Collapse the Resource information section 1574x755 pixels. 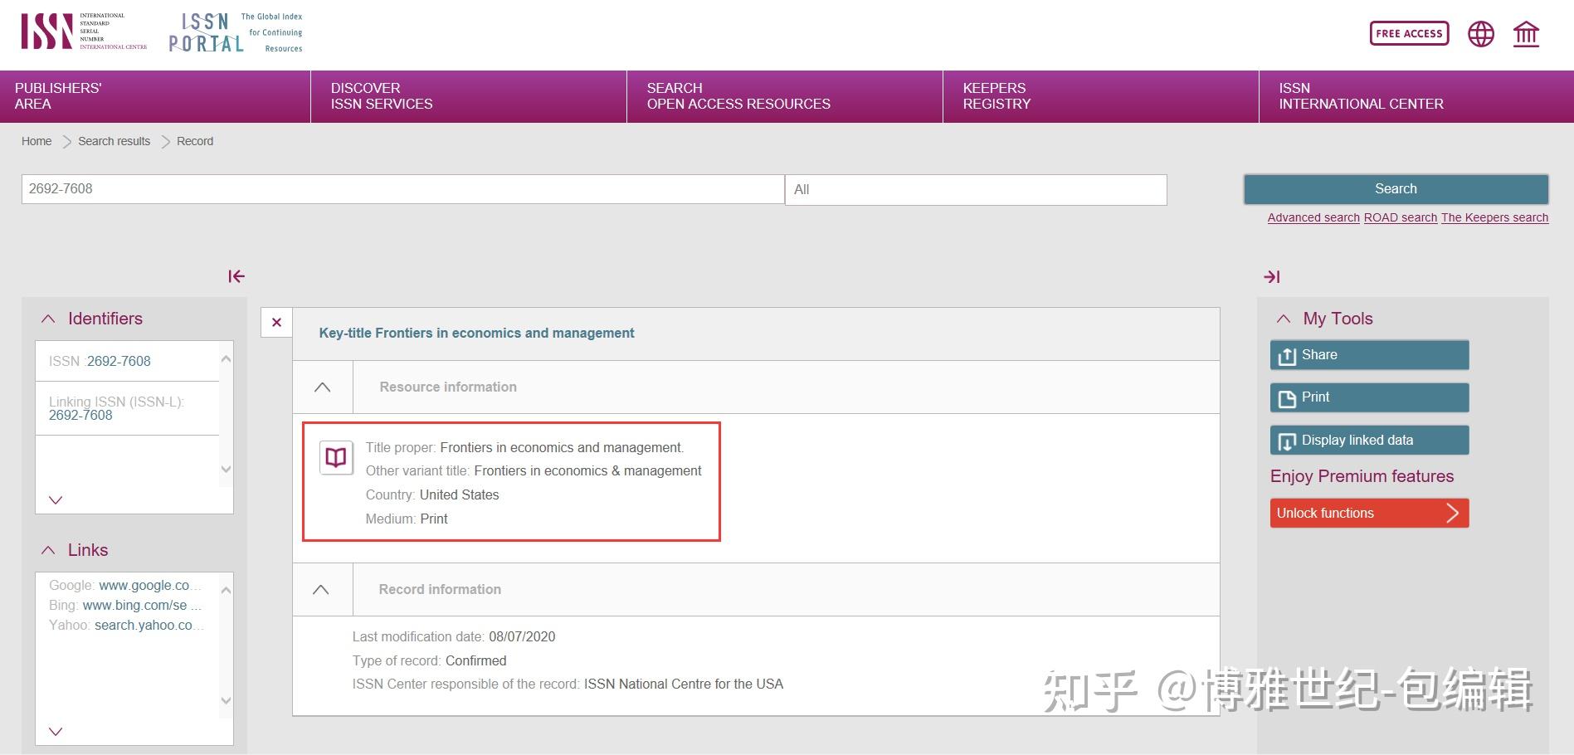pyautogui.click(x=322, y=386)
